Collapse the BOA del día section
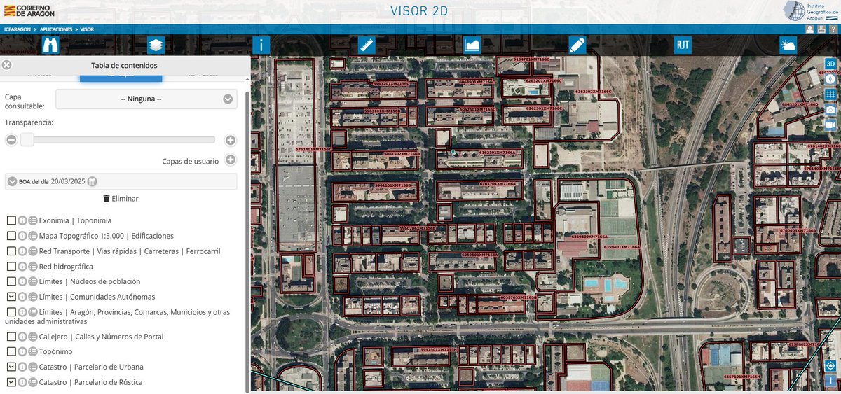 [12, 182]
